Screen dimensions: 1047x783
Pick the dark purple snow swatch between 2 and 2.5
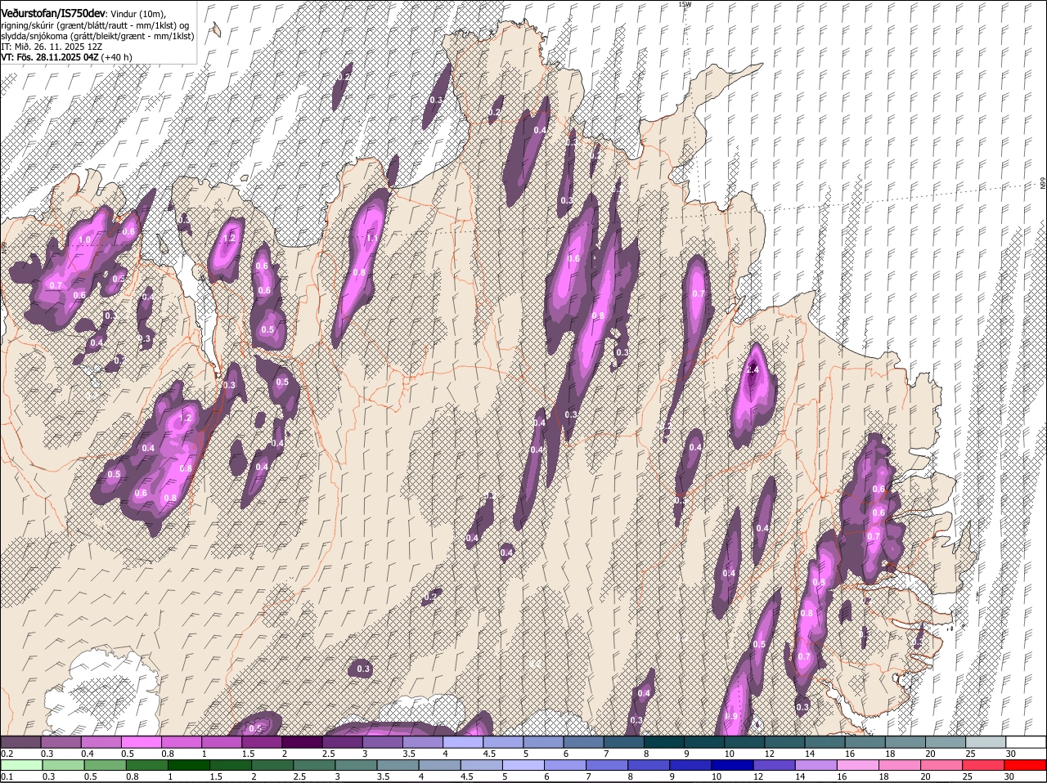pos(303,741)
